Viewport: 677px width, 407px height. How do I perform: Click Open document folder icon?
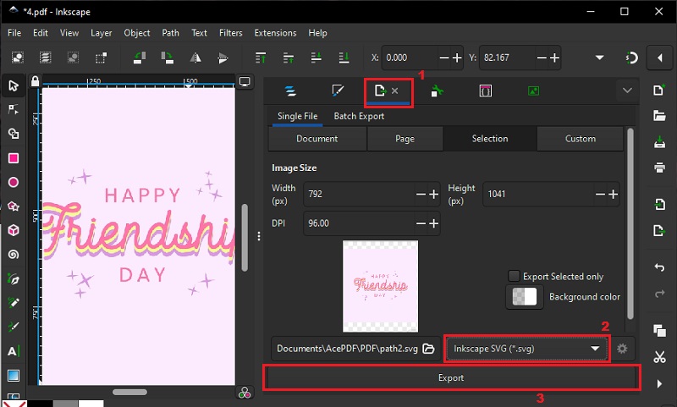(659, 115)
